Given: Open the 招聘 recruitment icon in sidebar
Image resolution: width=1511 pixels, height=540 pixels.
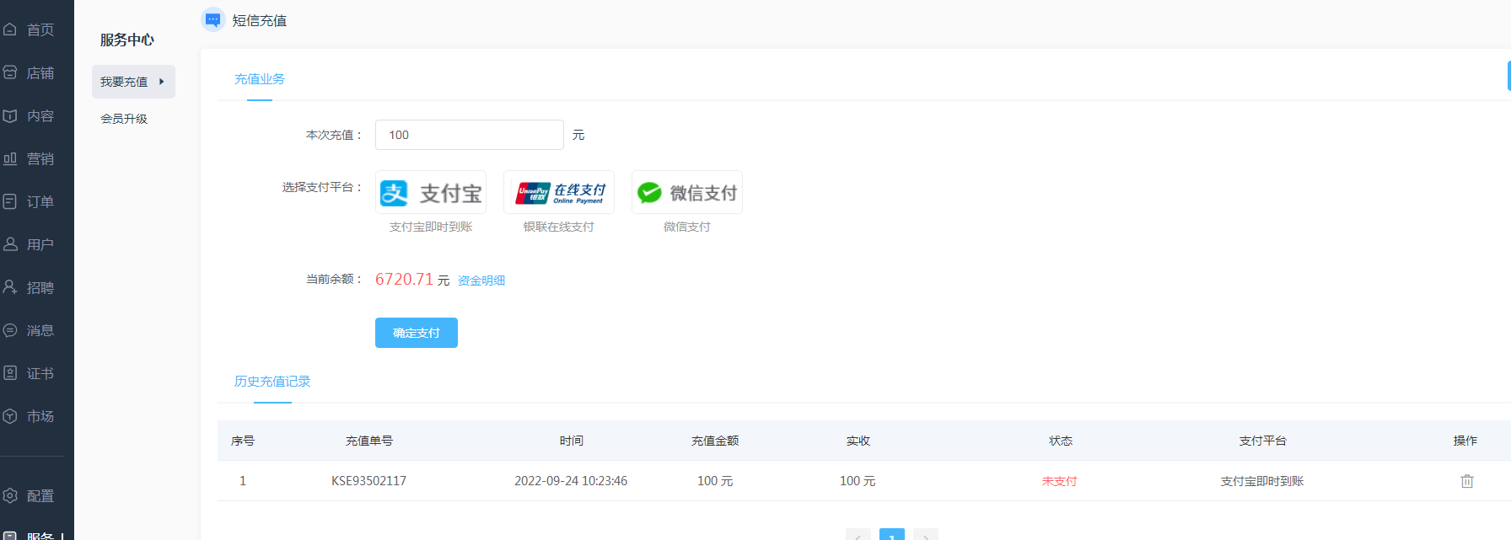Looking at the screenshot, I should [x=10, y=287].
